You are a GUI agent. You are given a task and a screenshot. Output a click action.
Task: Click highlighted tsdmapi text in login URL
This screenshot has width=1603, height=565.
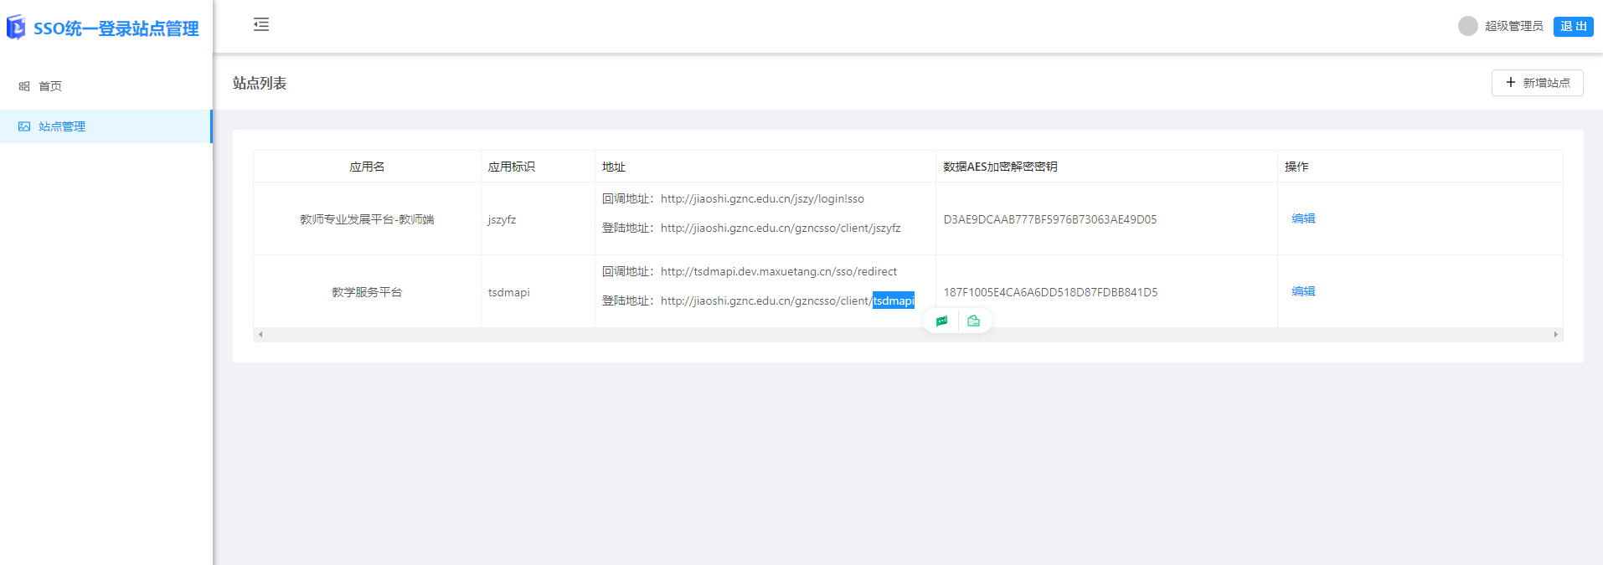[894, 301]
